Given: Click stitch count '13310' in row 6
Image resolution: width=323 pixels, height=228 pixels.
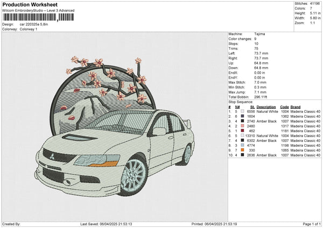Looking at the screenshot, I should (x=250, y=136).
